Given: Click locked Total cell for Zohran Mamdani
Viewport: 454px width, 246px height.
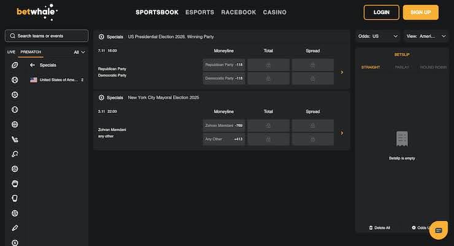Looking at the screenshot, I should 268,126.
